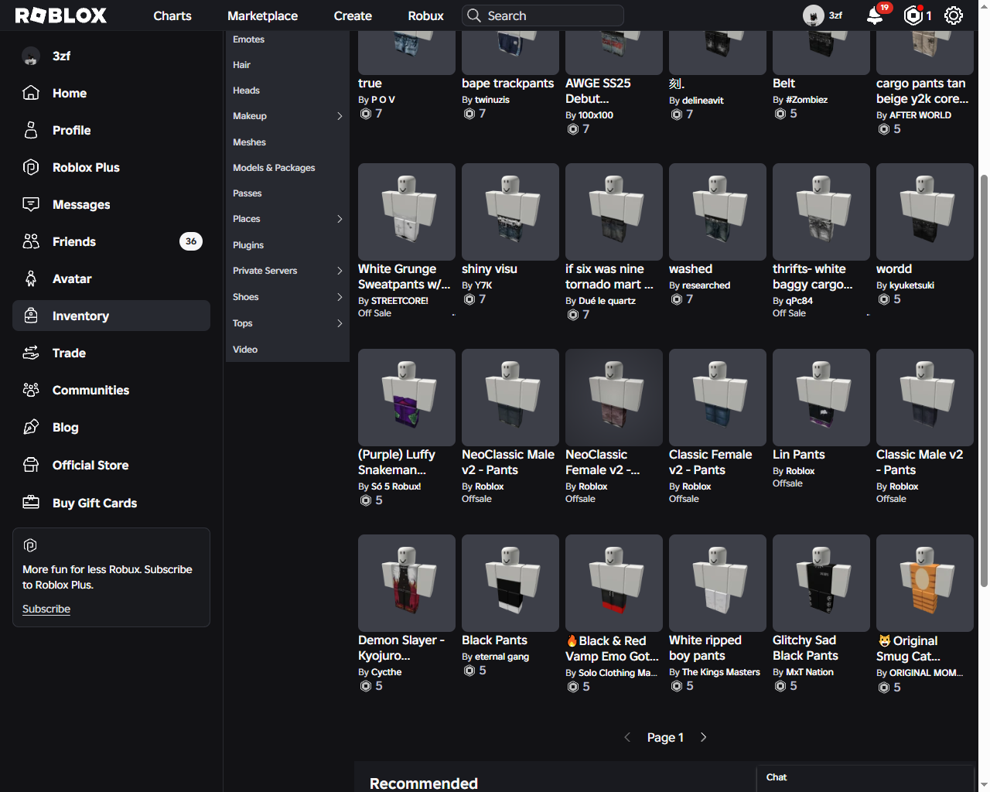Click the Trade arrows icon
The height and width of the screenshot is (792, 990).
point(31,353)
